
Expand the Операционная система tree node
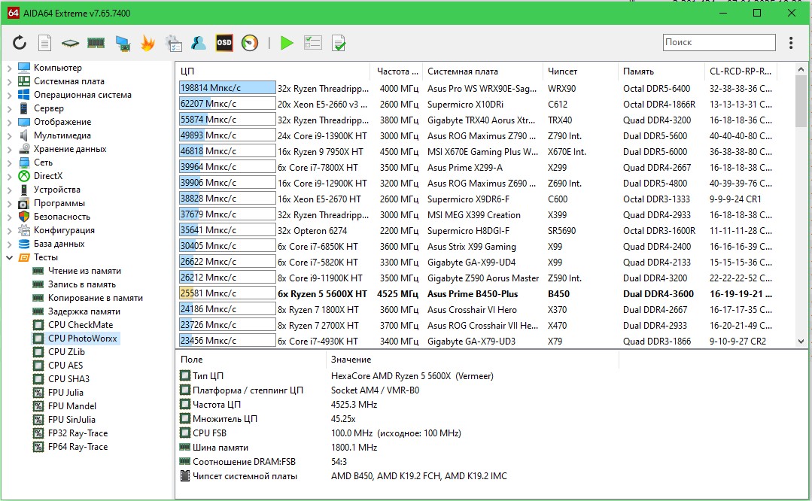[9, 95]
